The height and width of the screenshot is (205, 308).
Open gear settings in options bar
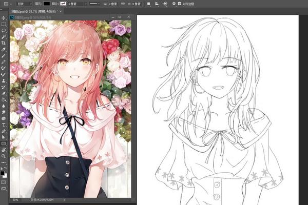[174, 4]
